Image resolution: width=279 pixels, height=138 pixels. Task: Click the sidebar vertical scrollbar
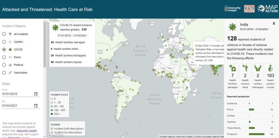(45, 44)
